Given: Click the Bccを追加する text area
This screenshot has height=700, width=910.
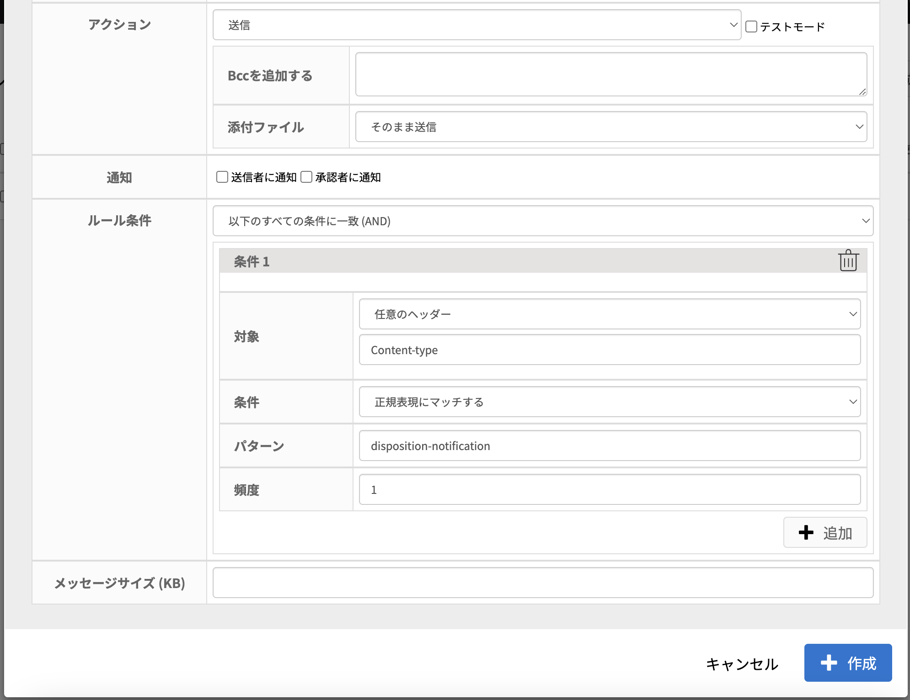Looking at the screenshot, I should (x=610, y=74).
